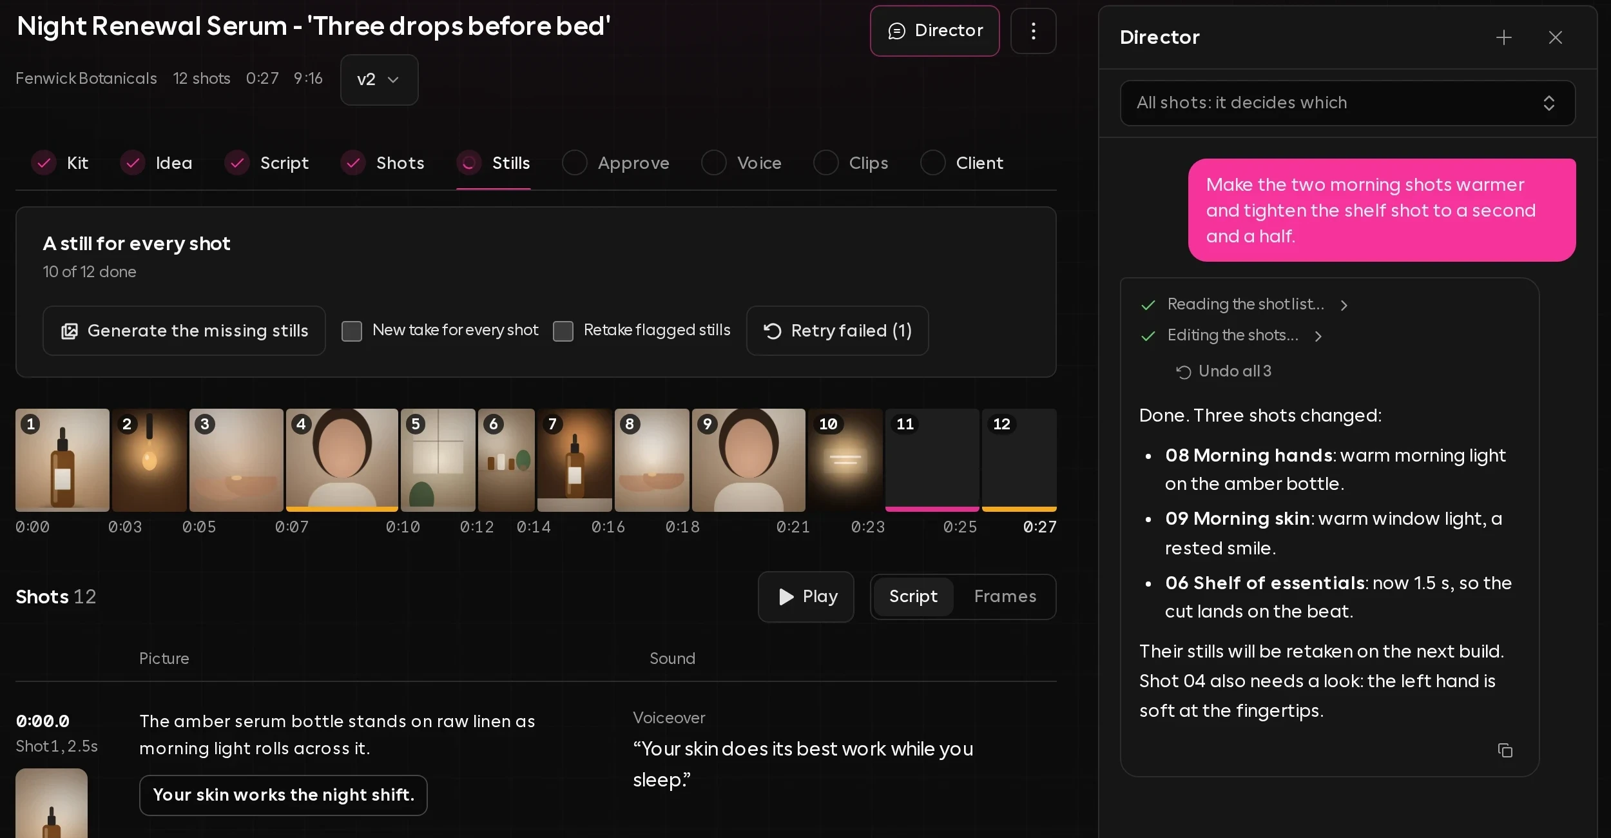
Task: Click the 0:27 end timecode
Action: (x=1039, y=527)
